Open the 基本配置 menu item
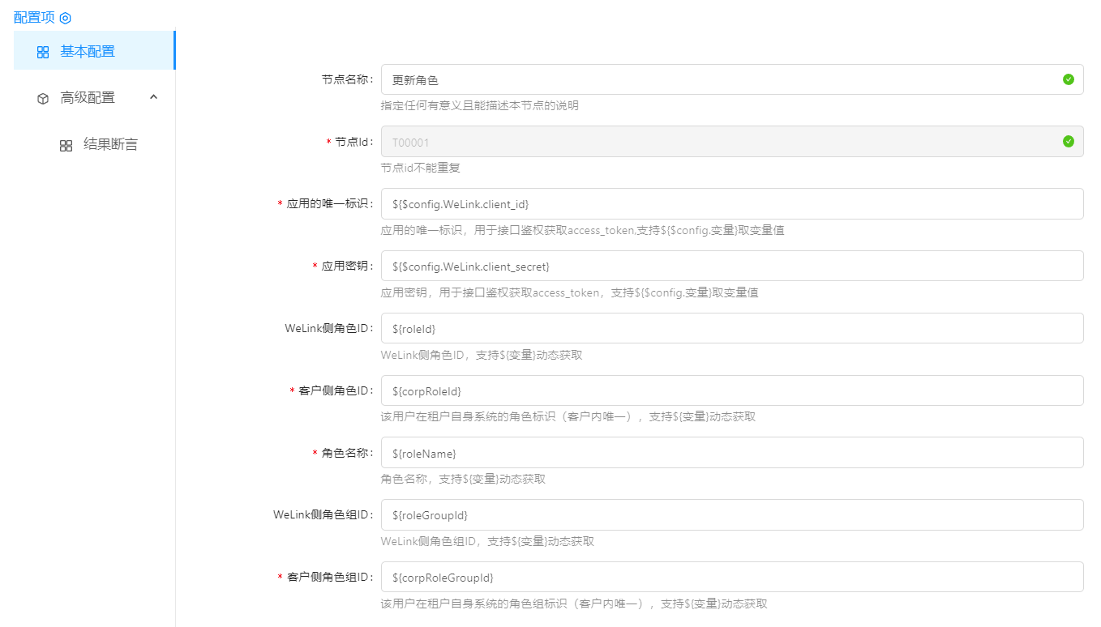 coord(88,51)
